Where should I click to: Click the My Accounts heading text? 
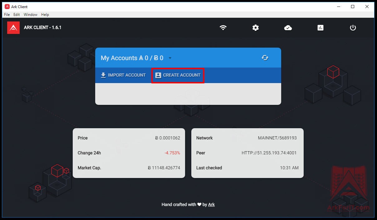coord(132,58)
